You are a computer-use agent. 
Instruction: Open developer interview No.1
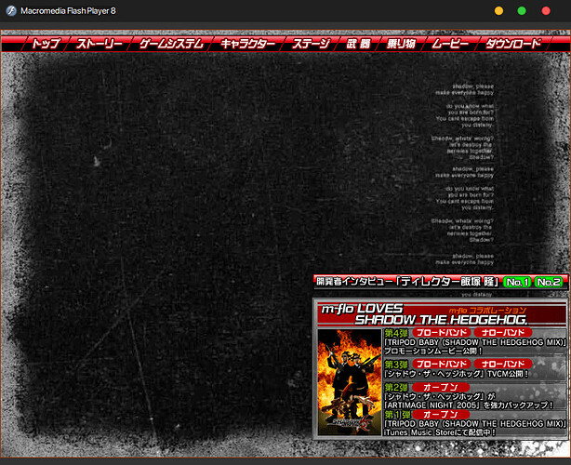point(517,282)
